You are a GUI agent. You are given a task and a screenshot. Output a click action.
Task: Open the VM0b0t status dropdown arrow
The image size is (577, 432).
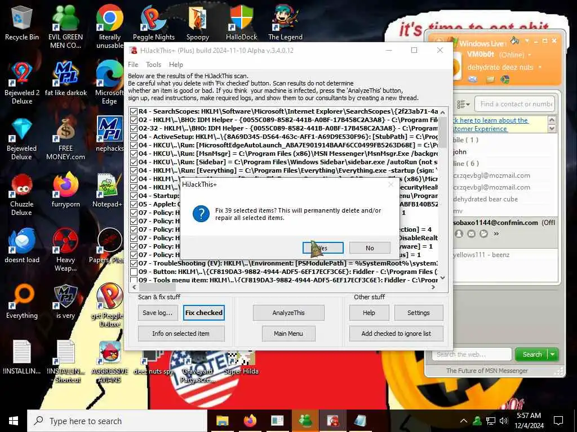click(530, 55)
